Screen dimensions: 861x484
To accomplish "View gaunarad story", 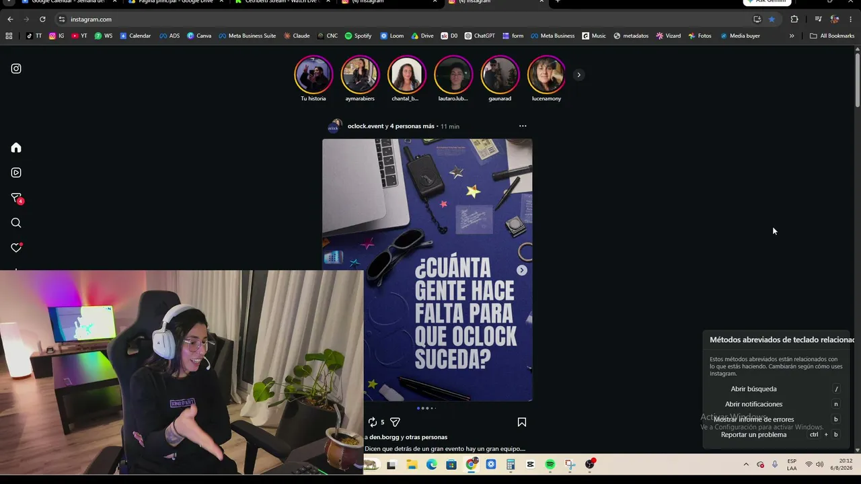I will coord(500,75).
